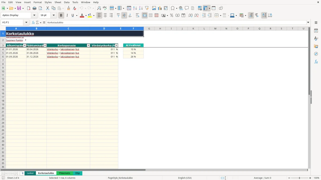321x180 pixels.
Task: Toggle align left
Action: [100, 15]
